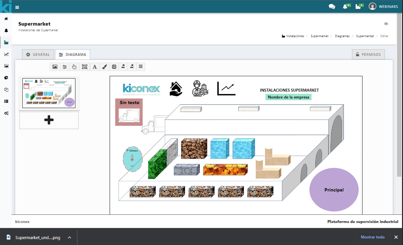This screenshot has width=403, height=245.
Task: Switch to the GENERAL tab
Action: click(x=38, y=55)
